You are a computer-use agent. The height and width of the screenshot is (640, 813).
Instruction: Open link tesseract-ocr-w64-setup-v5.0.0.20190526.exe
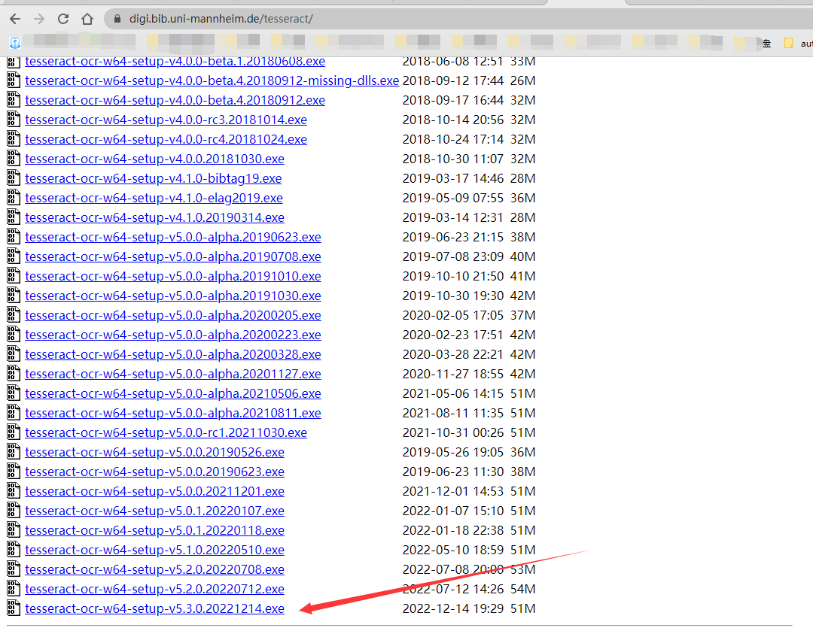154,452
